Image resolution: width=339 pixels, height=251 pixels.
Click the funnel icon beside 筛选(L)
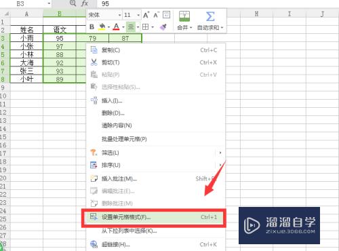pos(94,153)
